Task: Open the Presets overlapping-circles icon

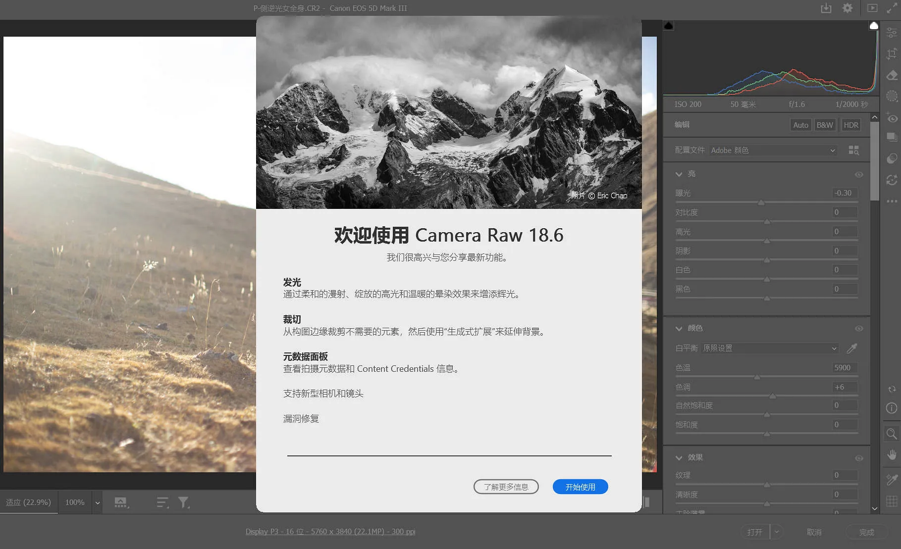Action: (x=892, y=158)
